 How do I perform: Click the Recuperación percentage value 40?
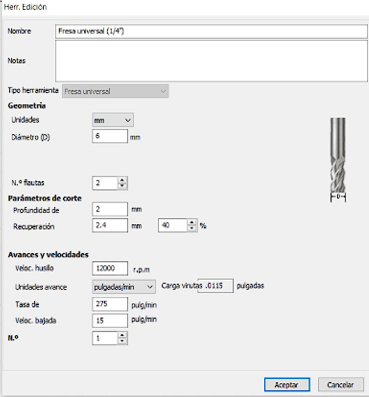(x=172, y=225)
